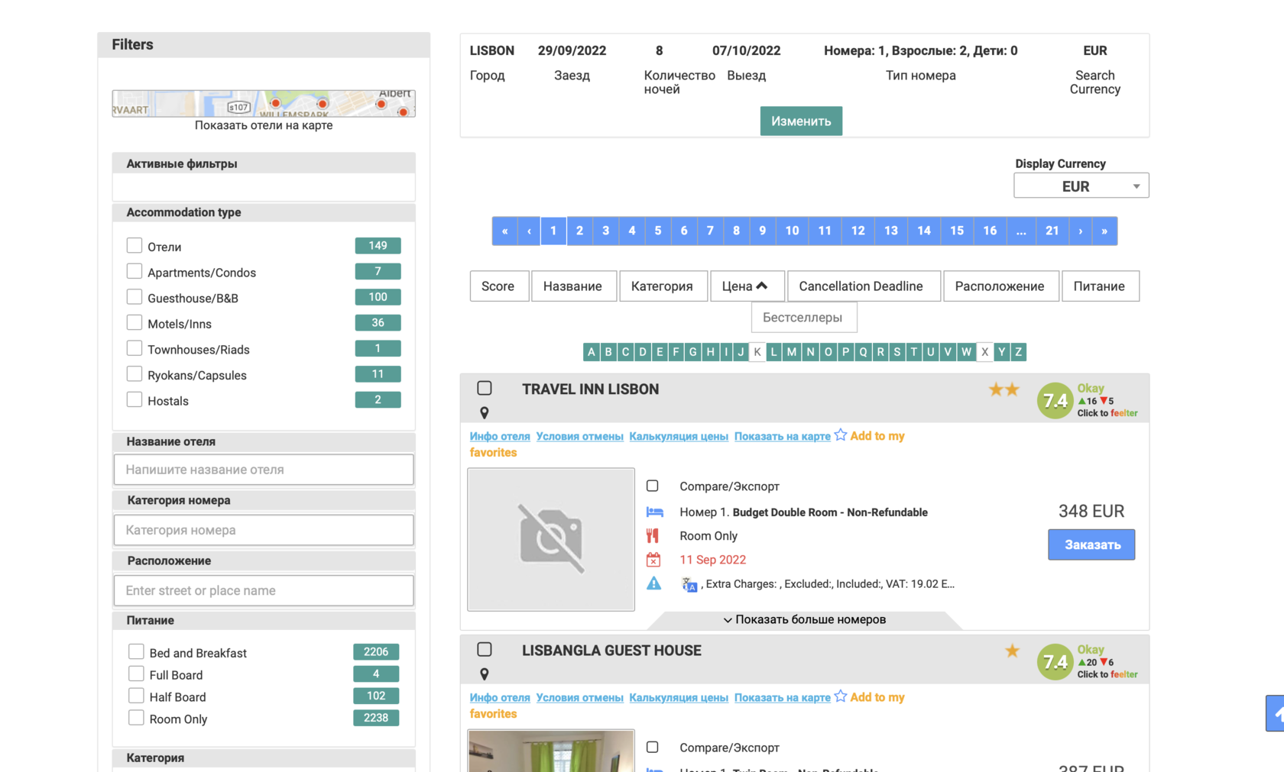This screenshot has width=1284, height=772.
Task: Click the blue warning triangle icon
Action: click(x=653, y=583)
